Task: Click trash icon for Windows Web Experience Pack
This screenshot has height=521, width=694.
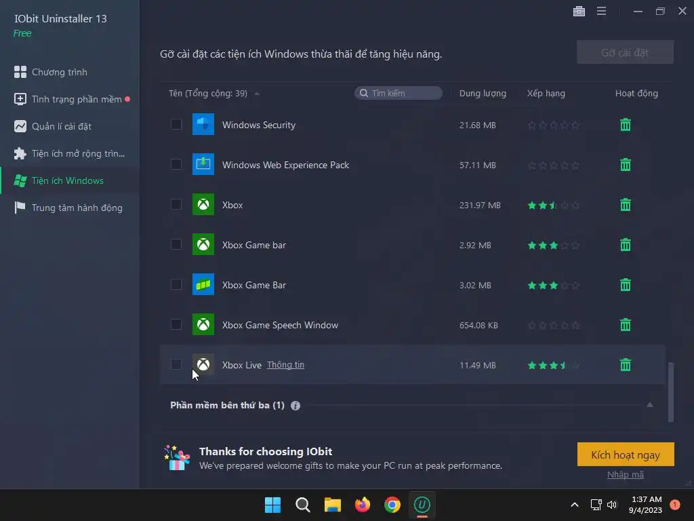Action: click(x=626, y=165)
